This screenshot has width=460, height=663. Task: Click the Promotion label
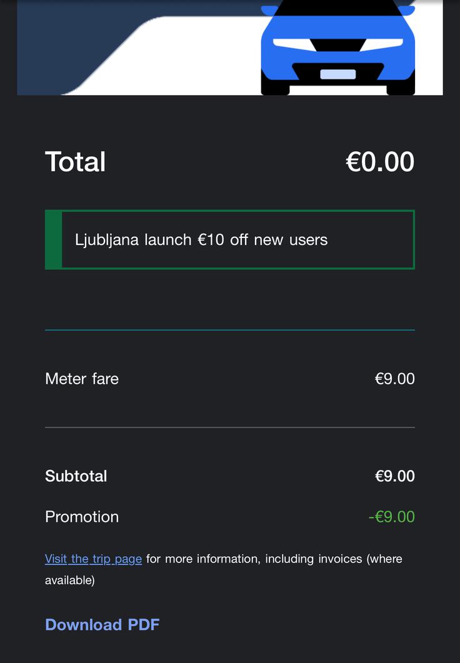click(x=82, y=517)
